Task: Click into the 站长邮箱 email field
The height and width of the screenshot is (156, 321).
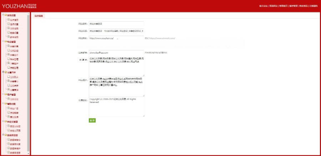Action: tap(116, 52)
